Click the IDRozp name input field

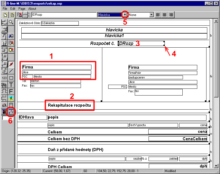(x=64, y=15)
